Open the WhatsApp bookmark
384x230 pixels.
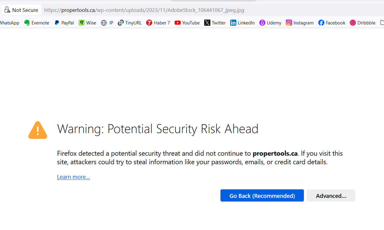(x=9, y=23)
